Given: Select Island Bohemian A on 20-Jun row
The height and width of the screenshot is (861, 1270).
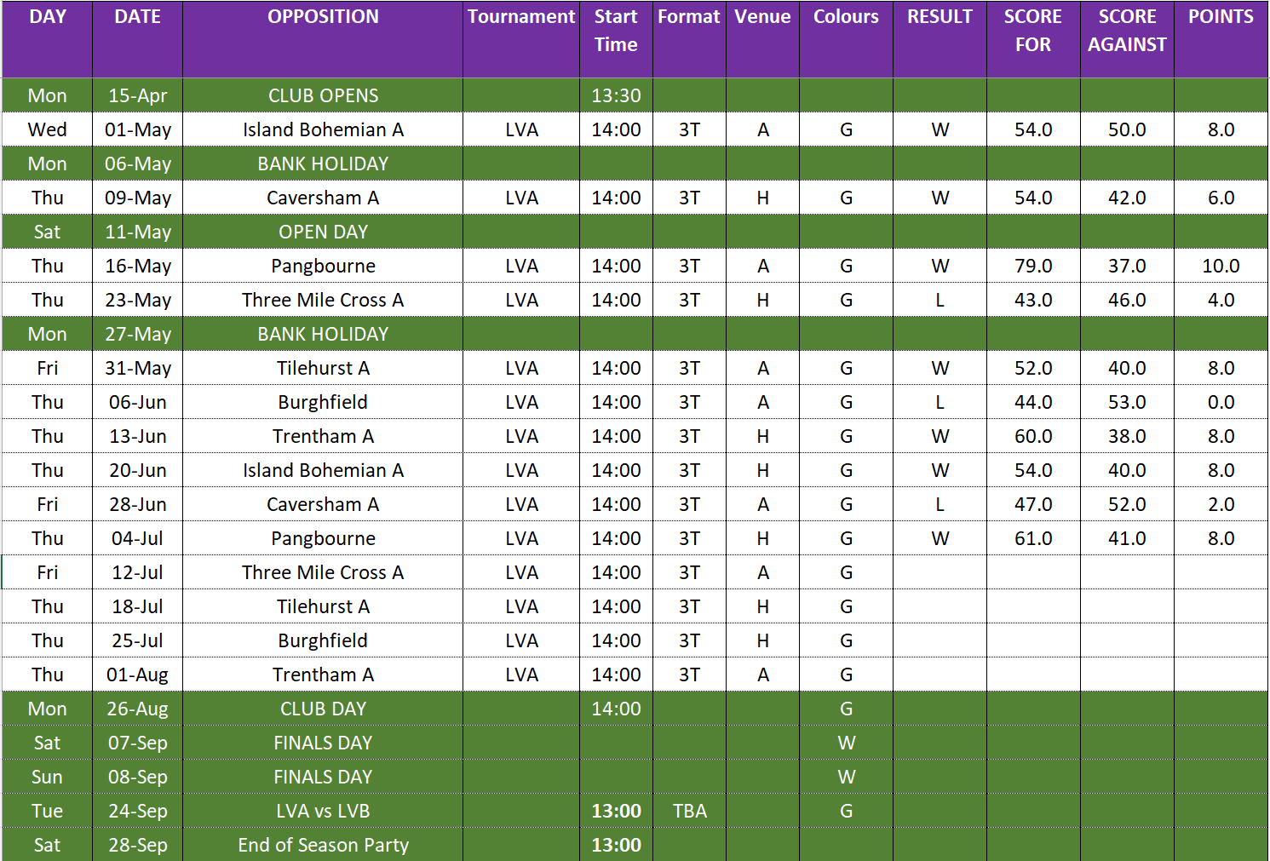Looking at the screenshot, I should pyautogui.click(x=323, y=470).
